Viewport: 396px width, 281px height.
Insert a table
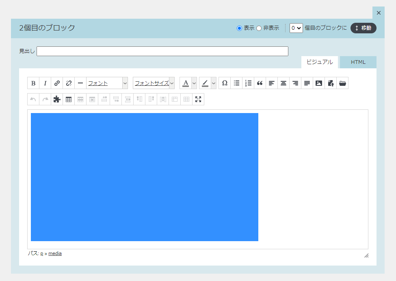point(69,99)
